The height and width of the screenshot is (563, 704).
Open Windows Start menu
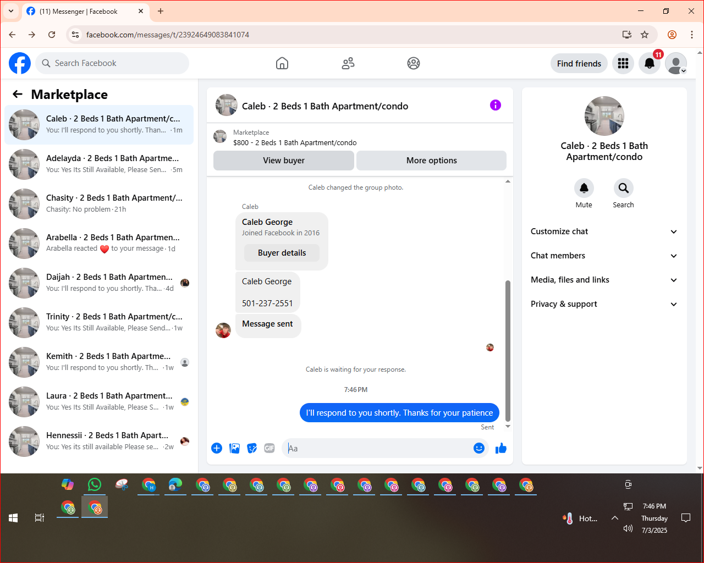[x=13, y=518]
